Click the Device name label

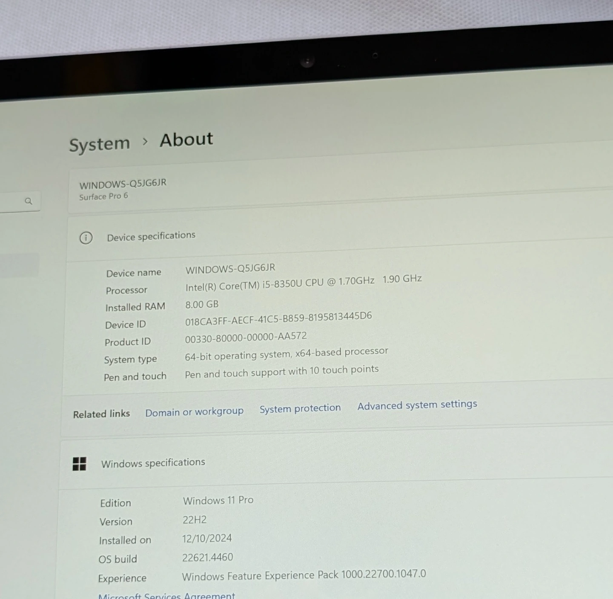(x=134, y=273)
